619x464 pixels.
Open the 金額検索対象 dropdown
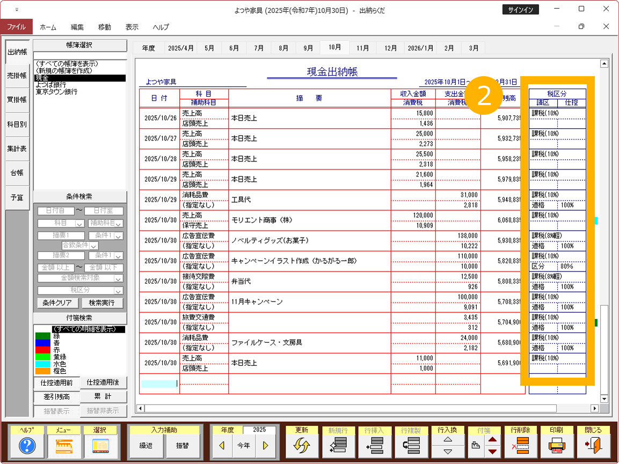(x=118, y=278)
